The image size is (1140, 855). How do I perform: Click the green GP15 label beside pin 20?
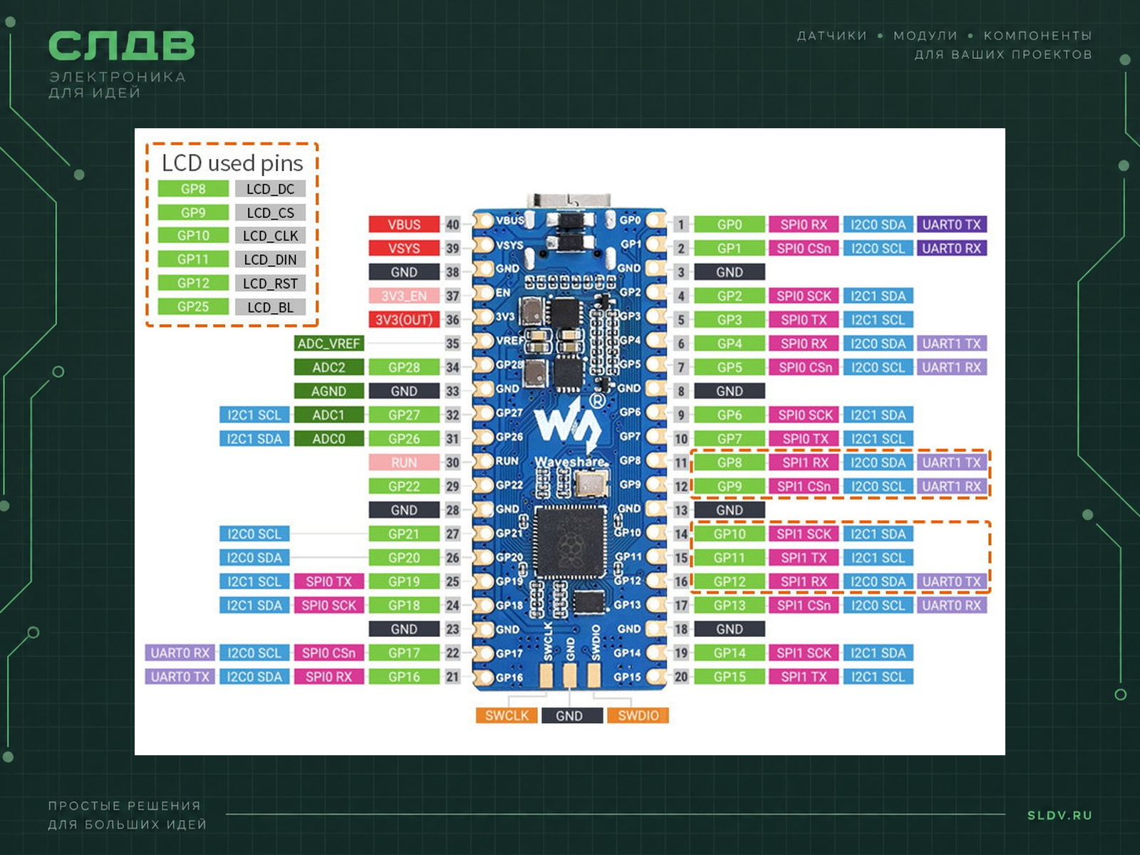coord(730,677)
